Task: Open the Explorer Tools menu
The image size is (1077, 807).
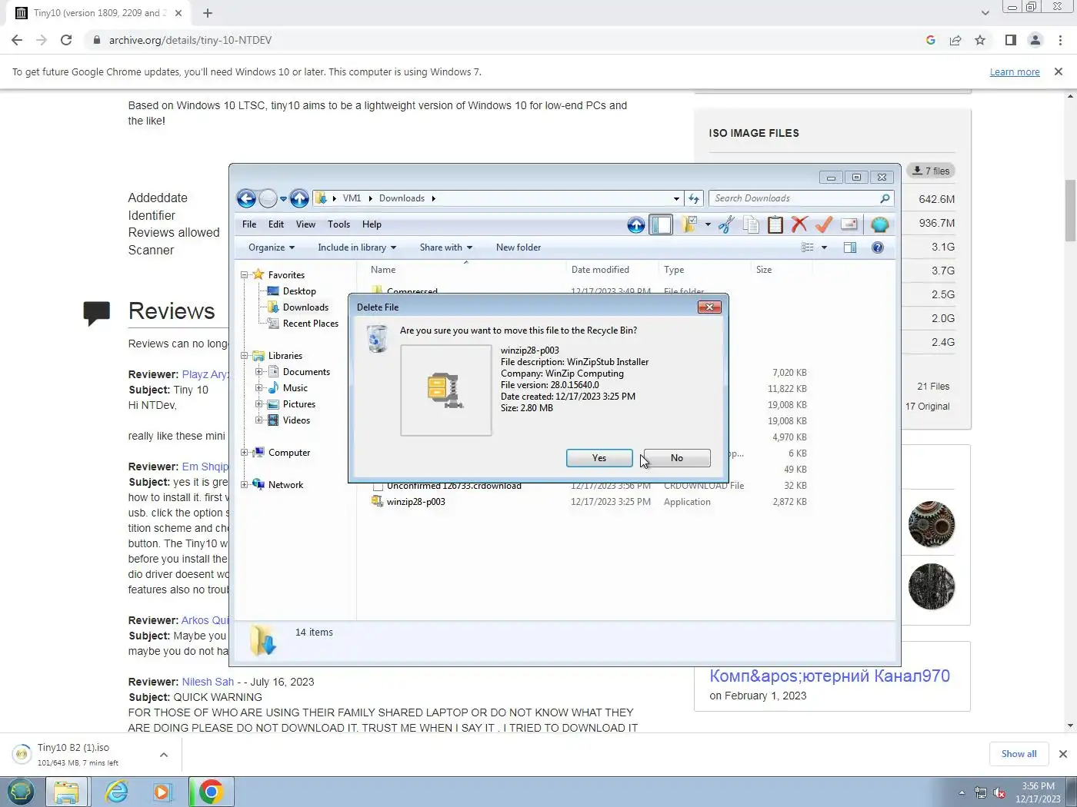Action: [338, 224]
